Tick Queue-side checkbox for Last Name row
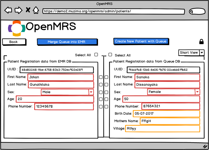209x150 pixels. click(x=106, y=85)
